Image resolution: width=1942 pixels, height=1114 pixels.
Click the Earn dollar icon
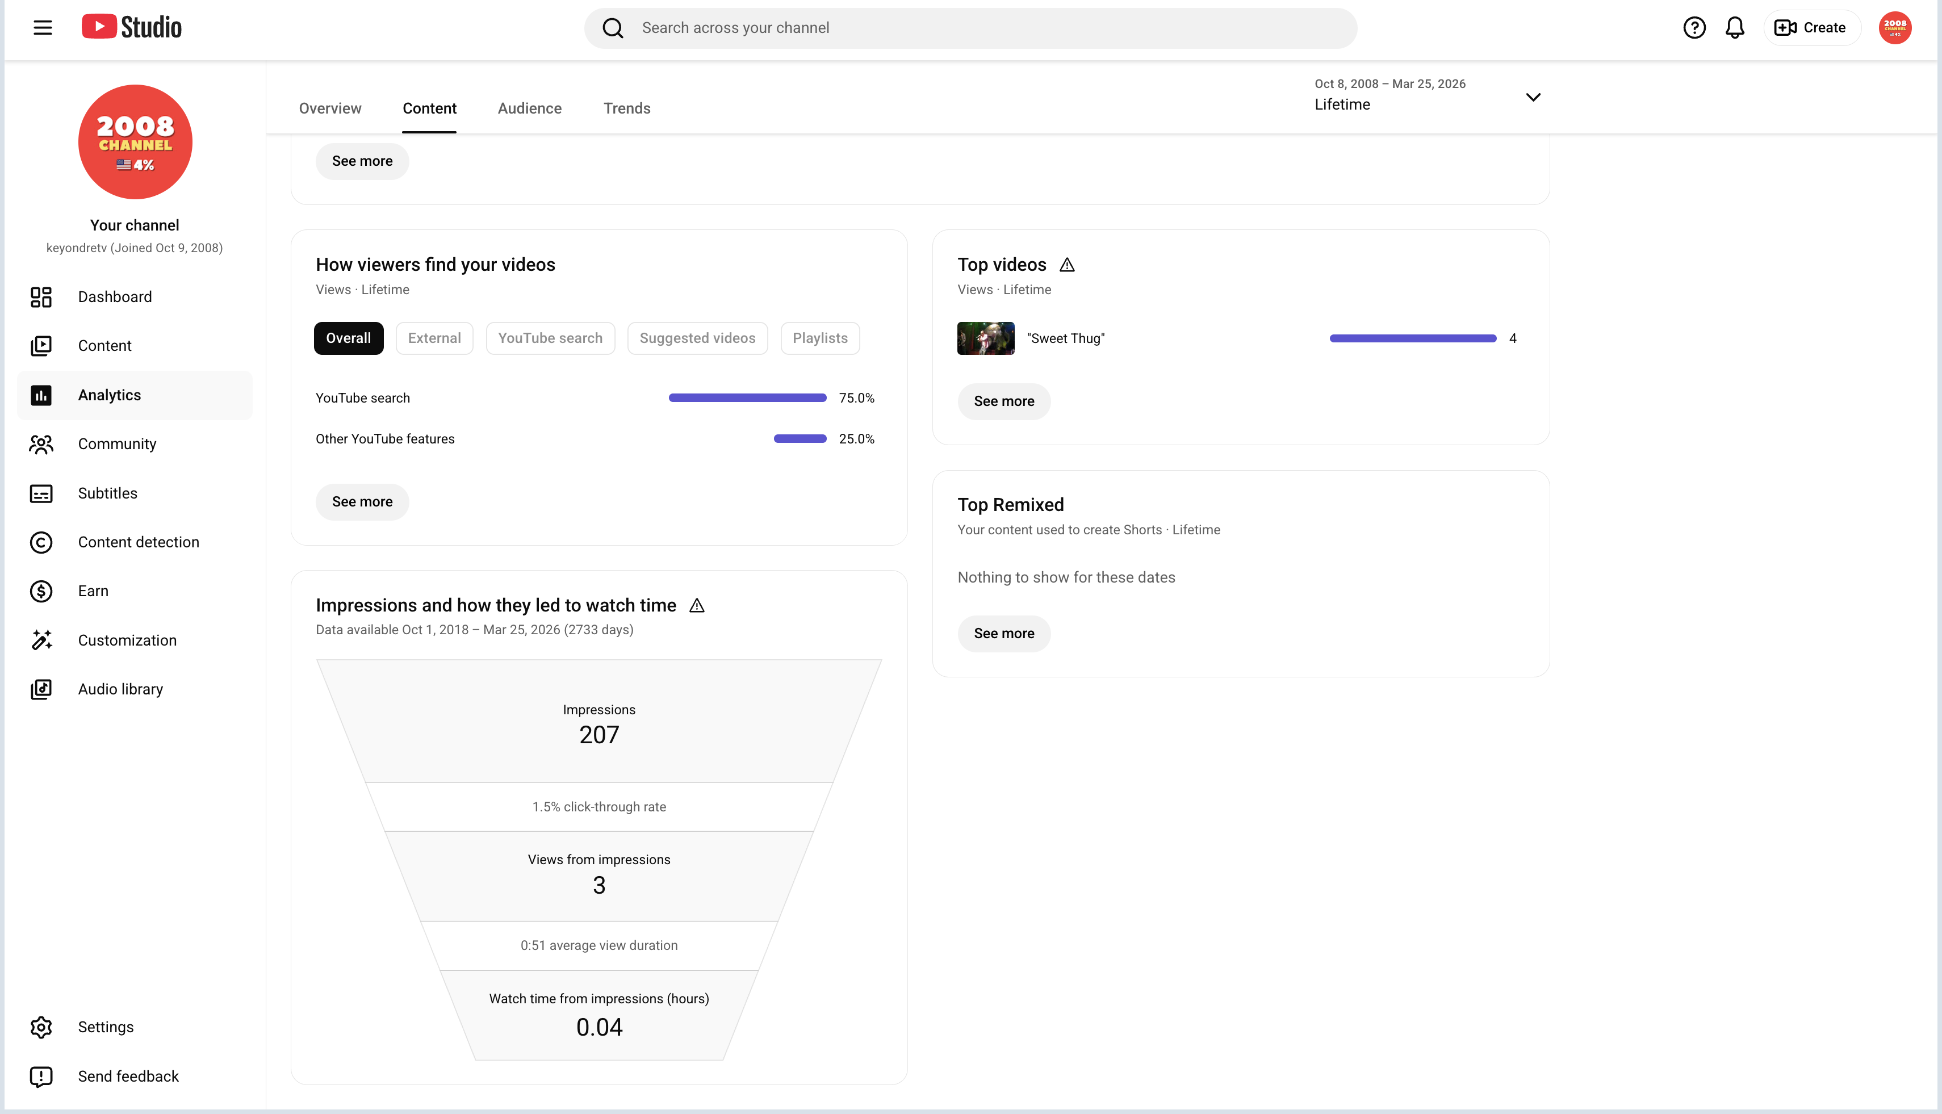point(41,592)
